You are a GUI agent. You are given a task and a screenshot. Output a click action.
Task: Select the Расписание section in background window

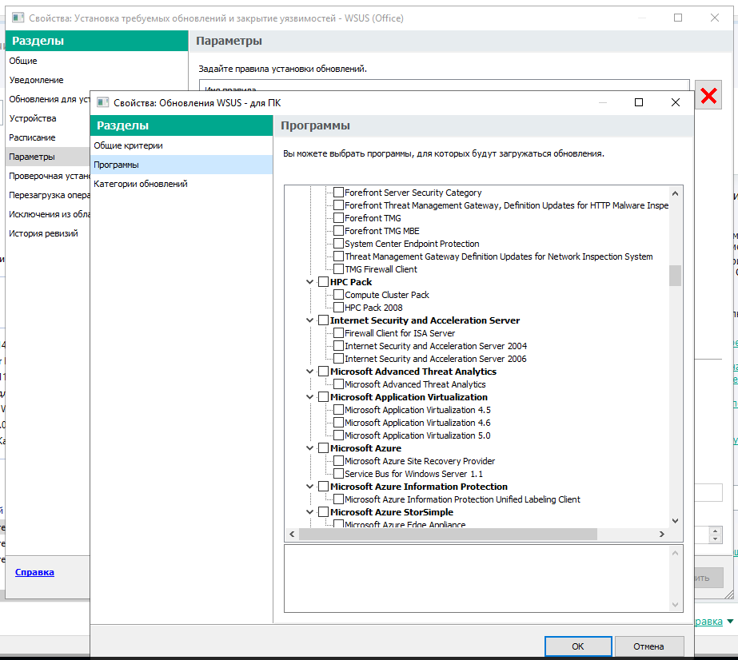[32, 137]
